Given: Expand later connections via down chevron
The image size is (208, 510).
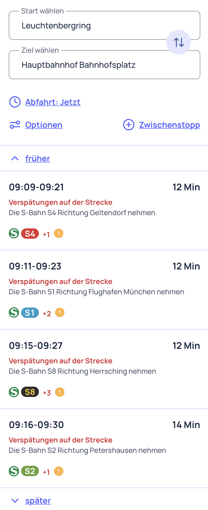Looking at the screenshot, I should click(x=15, y=501).
